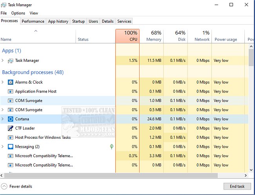Click Task Manager's 1.5% CPU value
The height and width of the screenshot is (195, 255).
pos(133,61)
